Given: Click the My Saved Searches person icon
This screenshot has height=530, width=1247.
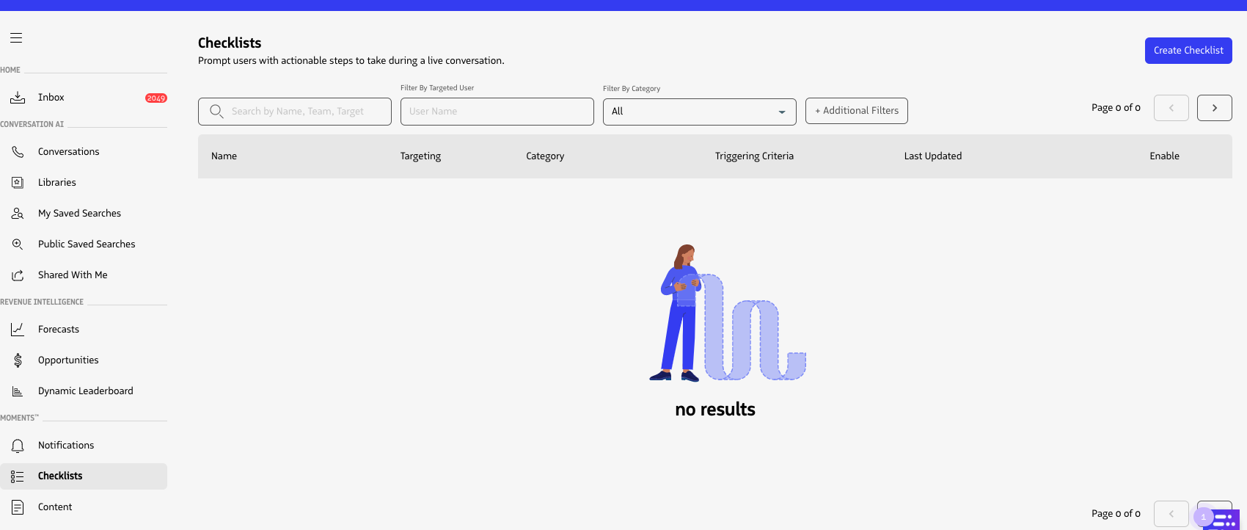Looking at the screenshot, I should pyautogui.click(x=18, y=214).
